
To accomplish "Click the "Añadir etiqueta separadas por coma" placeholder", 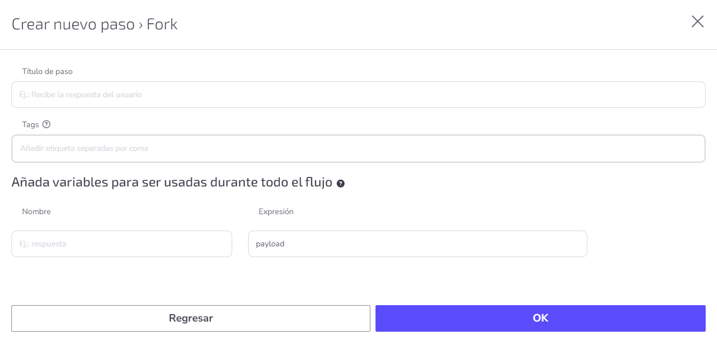I will (x=84, y=149).
